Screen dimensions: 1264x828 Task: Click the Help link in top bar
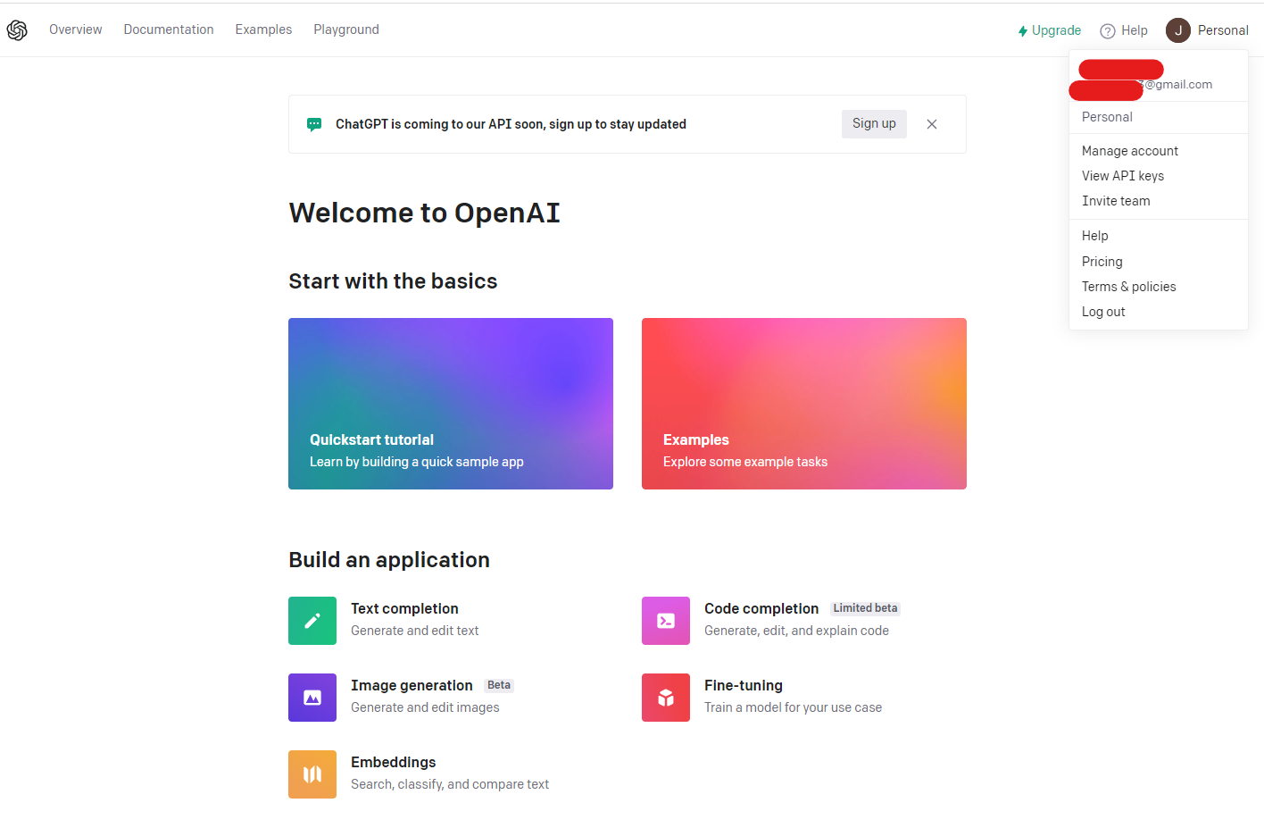pyautogui.click(x=1124, y=30)
